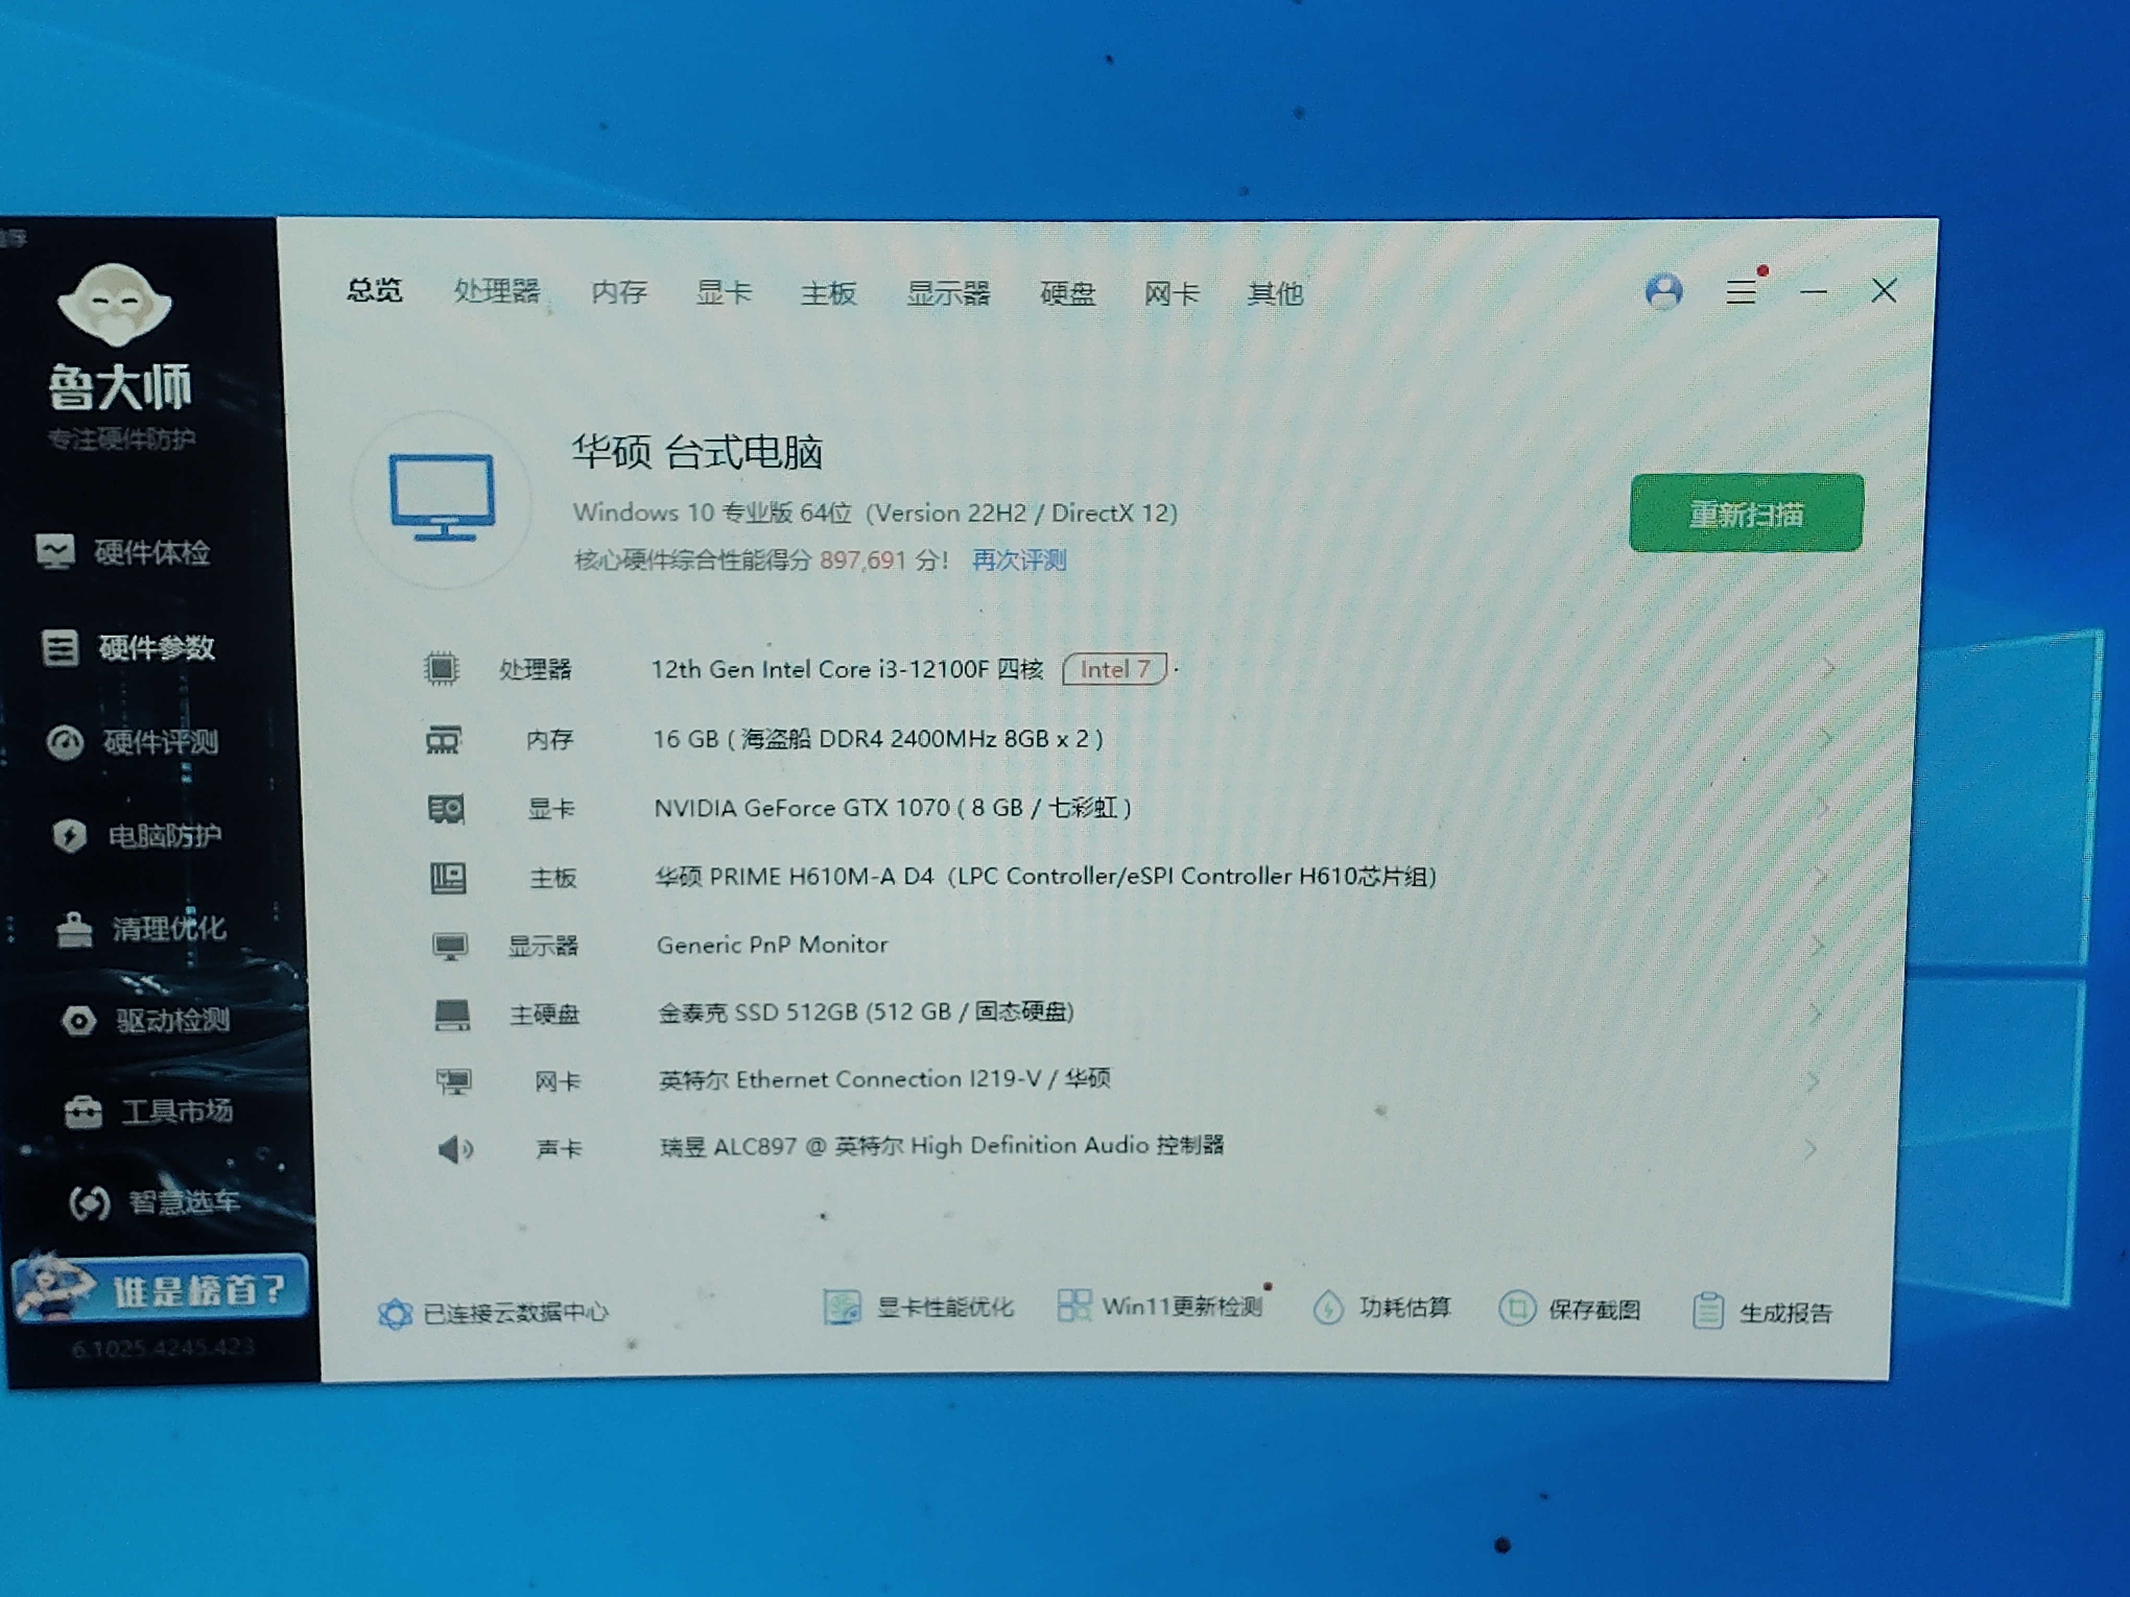Image resolution: width=2130 pixels, height=1597 pixels.
Task: Select 硬件参数 hardware parameters icon
Action: click(x=60, y=647)
